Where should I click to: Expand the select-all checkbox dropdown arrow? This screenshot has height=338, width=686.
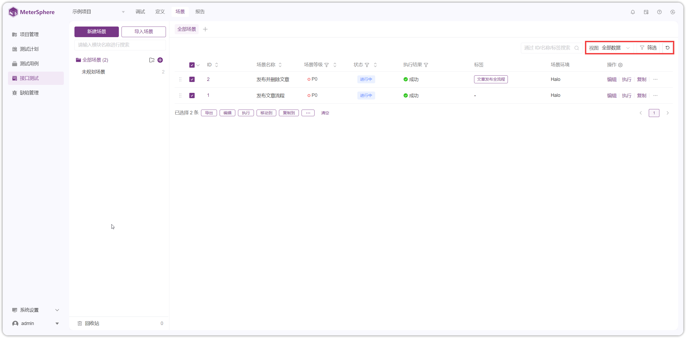coord(198,65)
